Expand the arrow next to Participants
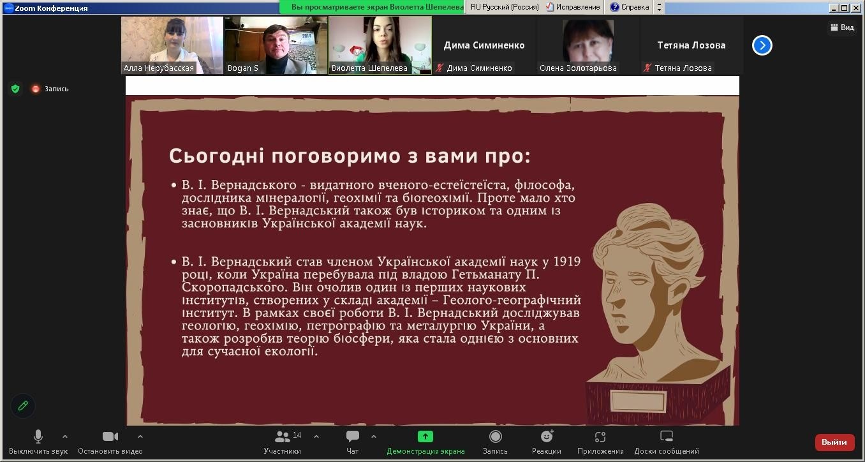 coord(316,437)
